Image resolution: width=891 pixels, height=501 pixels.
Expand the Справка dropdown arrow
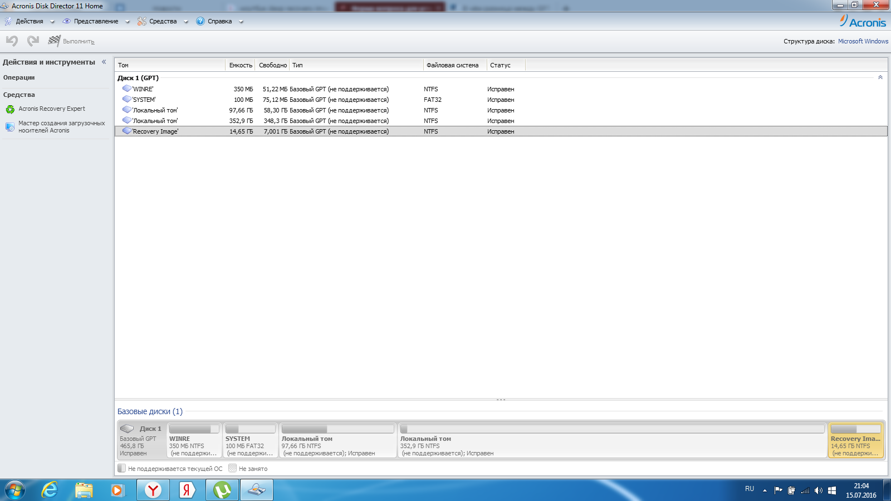click(x=241, y=22)
